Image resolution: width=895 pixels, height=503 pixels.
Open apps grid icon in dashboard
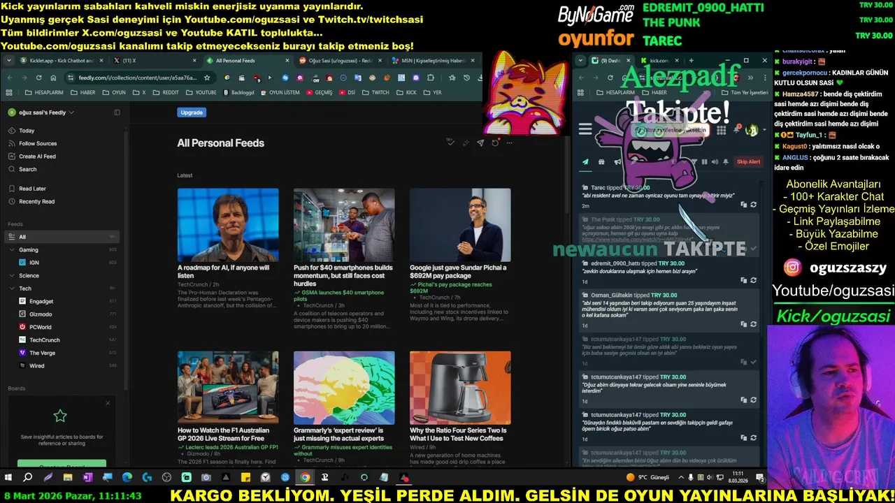[721, 130]
